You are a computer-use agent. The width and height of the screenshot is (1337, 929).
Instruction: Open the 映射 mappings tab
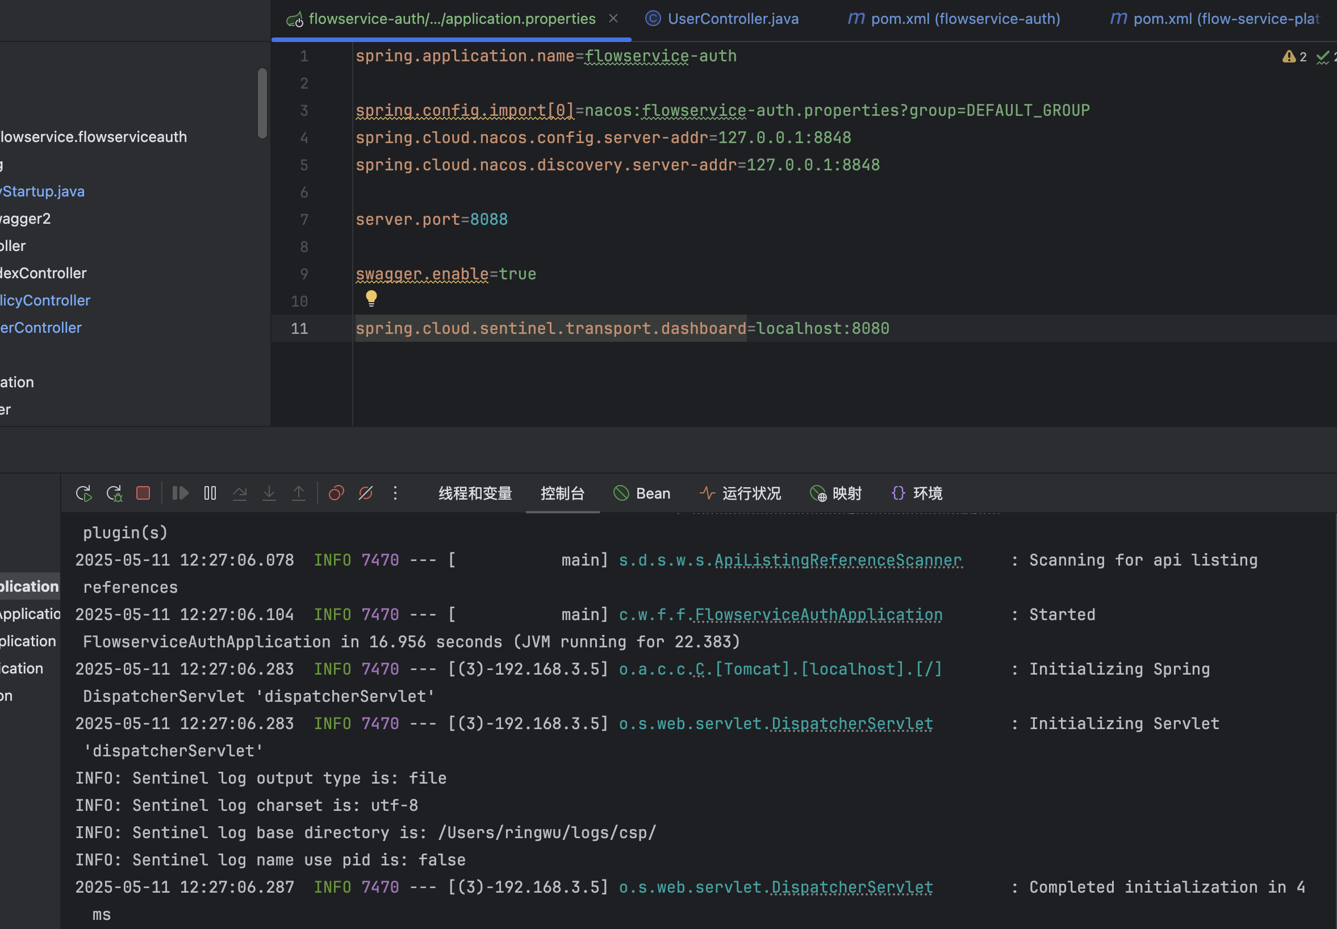(x=836, y=493)
